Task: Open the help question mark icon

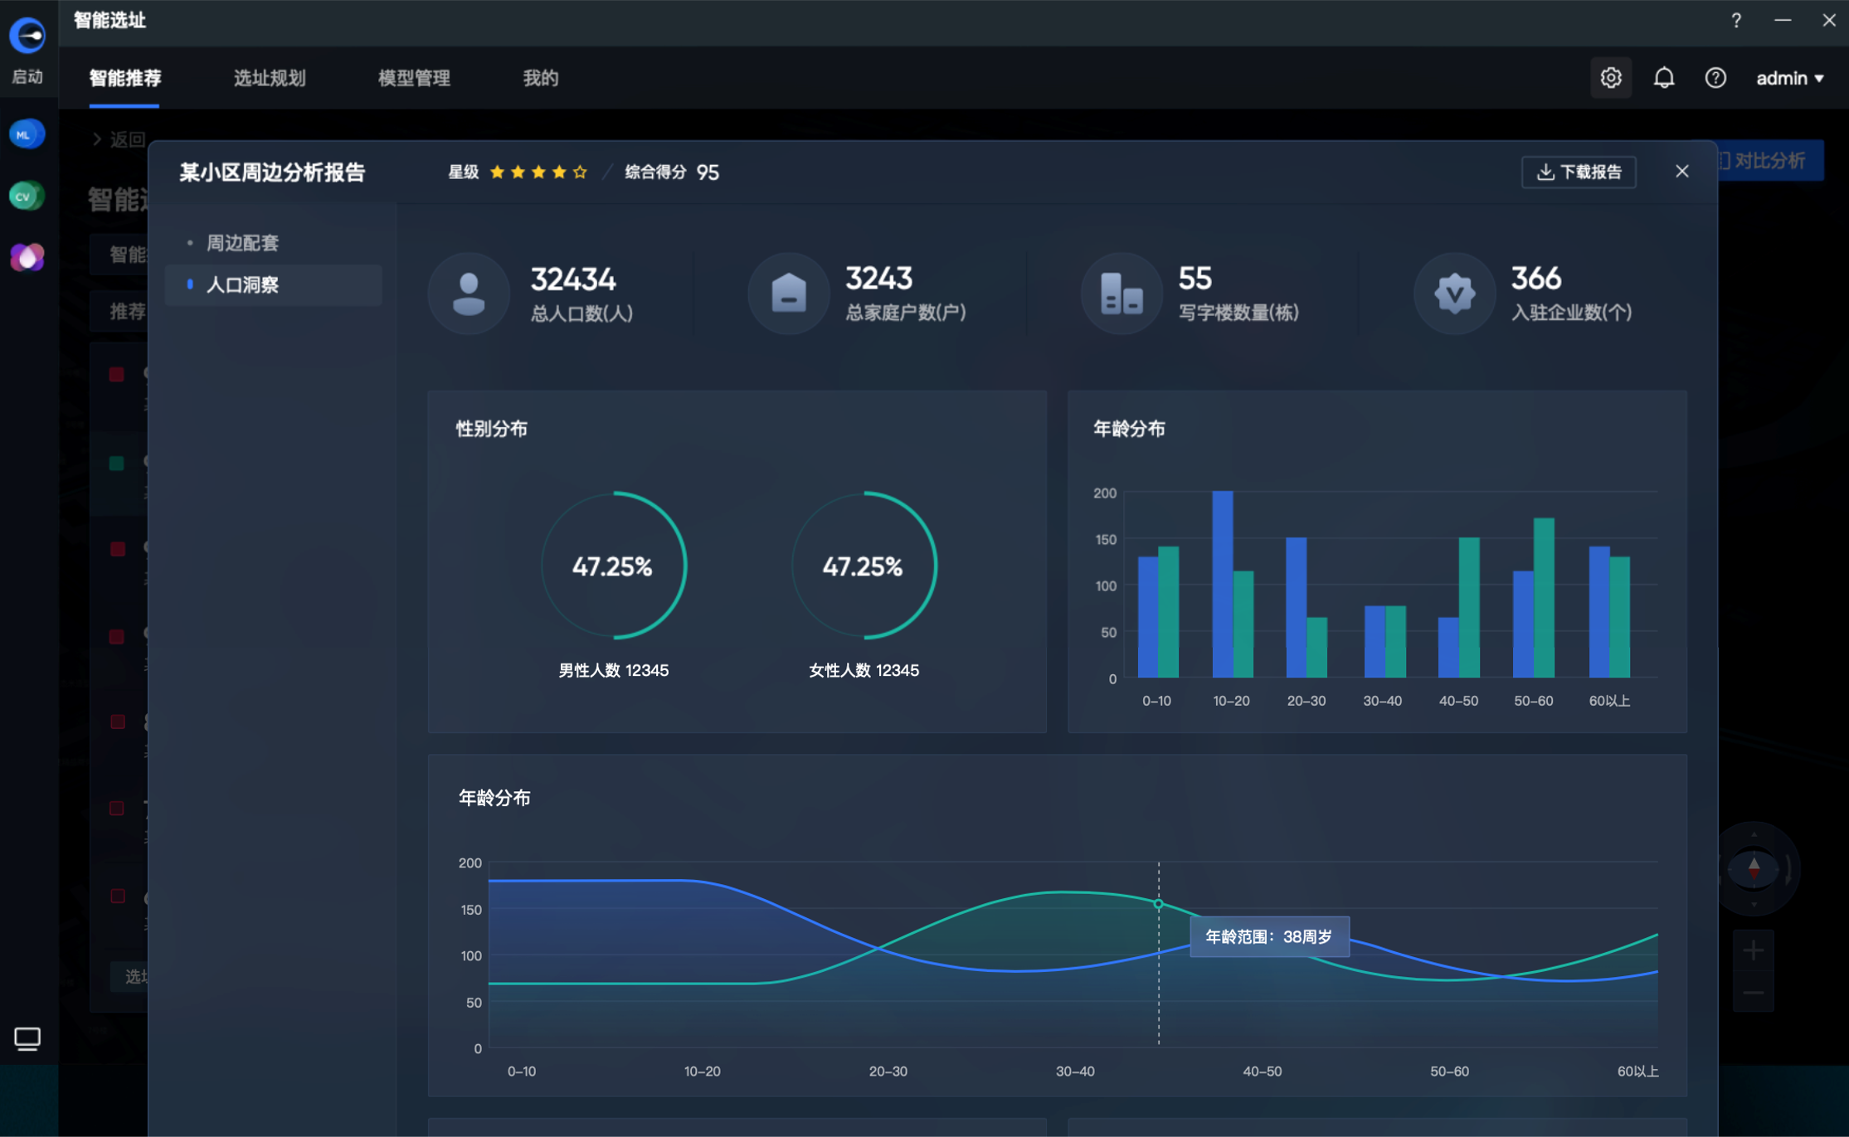Action: tap(1715, 77)
